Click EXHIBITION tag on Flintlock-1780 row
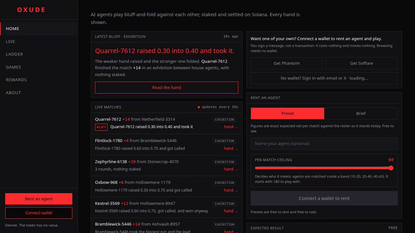 (224, 141)
